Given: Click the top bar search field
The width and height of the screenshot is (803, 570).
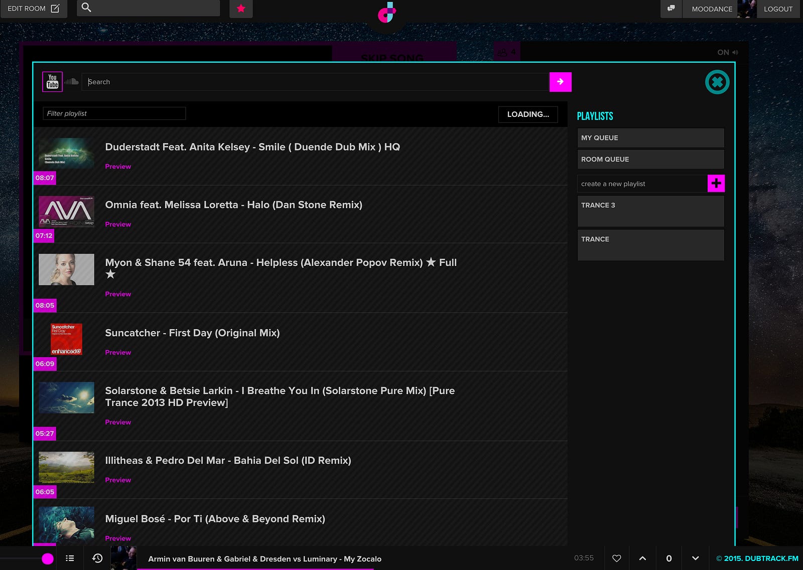Looking at the screenshot, I should click(x=149, y=8).
